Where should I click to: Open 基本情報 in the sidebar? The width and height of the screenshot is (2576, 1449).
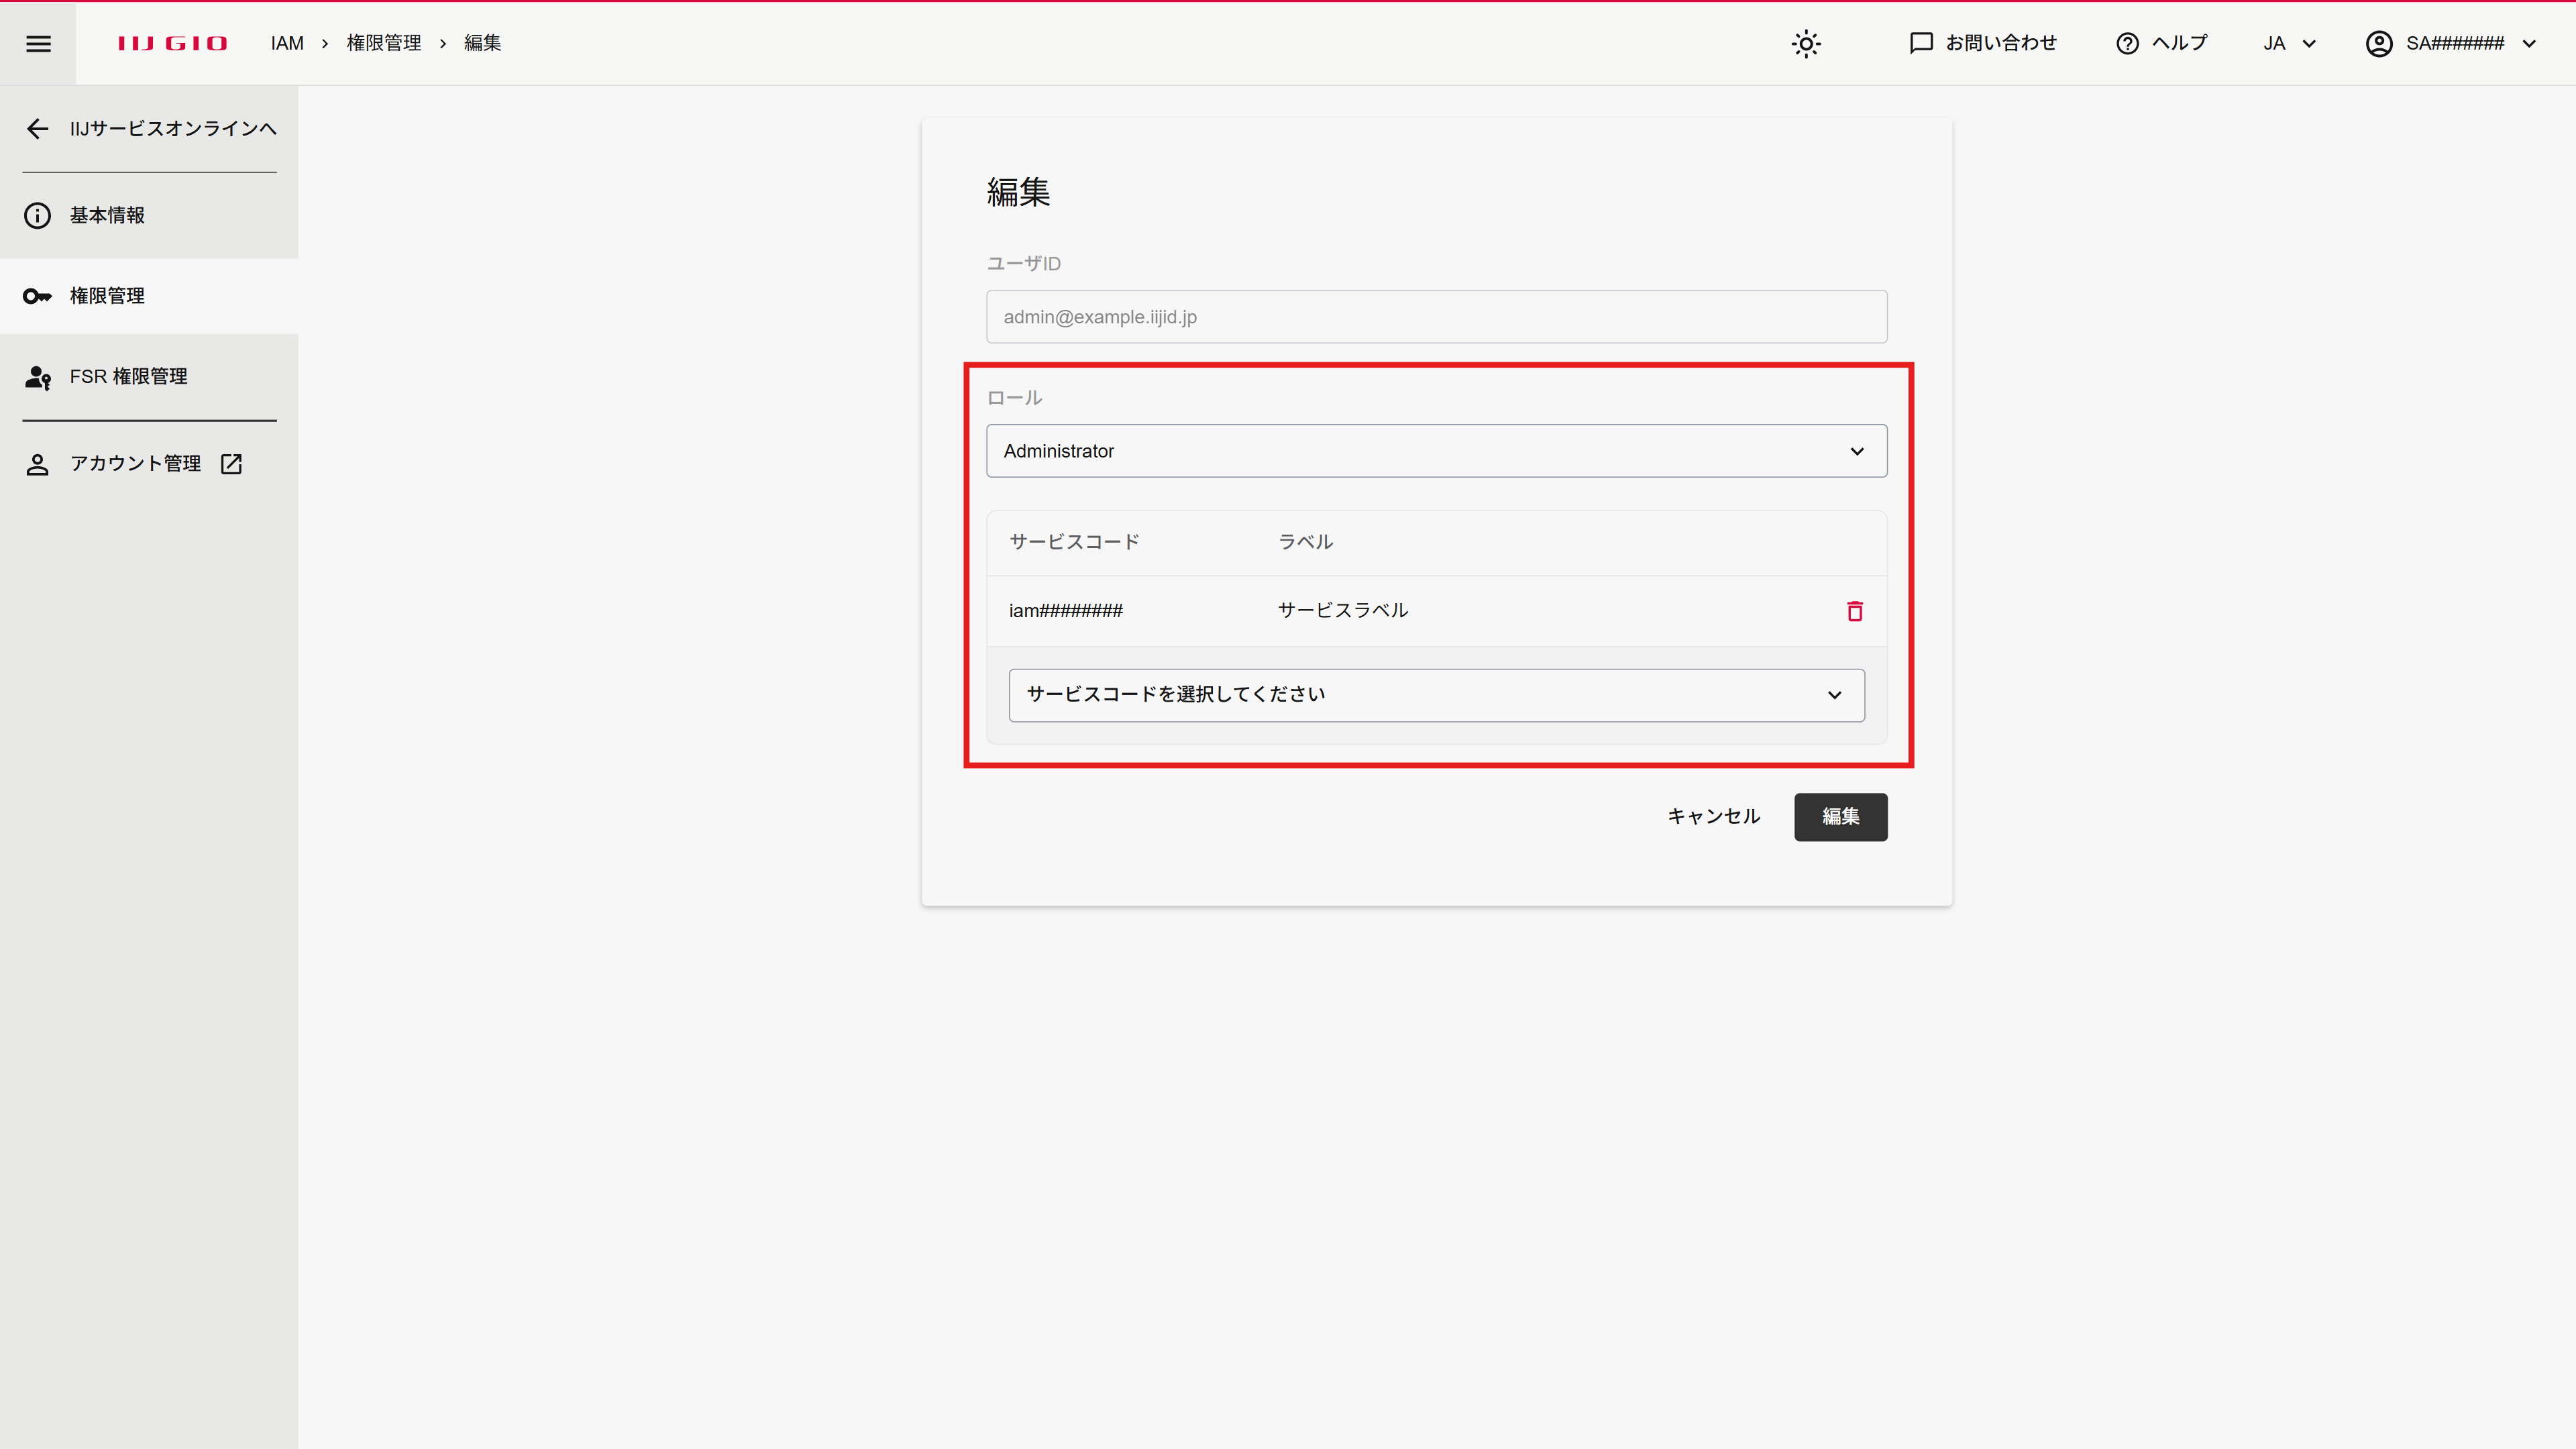(x=149, y=215)
